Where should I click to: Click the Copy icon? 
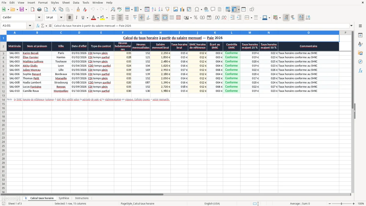[x=61, y=9]
